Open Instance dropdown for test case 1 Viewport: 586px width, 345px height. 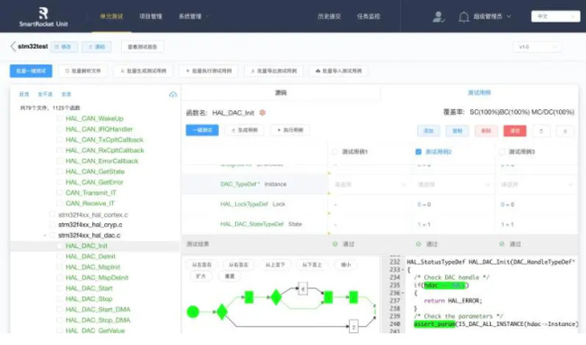369,184
